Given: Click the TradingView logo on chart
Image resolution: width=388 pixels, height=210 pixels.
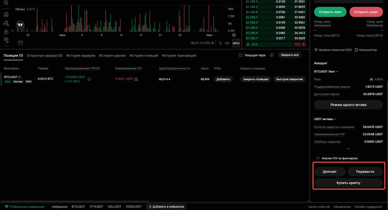Looking at the screenshot, I should (20, 25).
